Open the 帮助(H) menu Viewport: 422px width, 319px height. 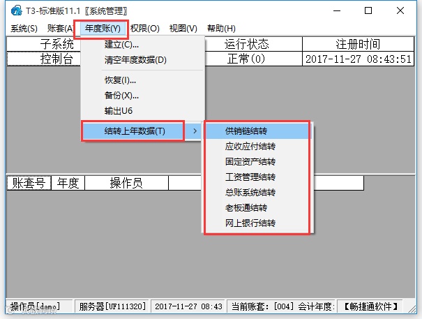tap(221, 29)
